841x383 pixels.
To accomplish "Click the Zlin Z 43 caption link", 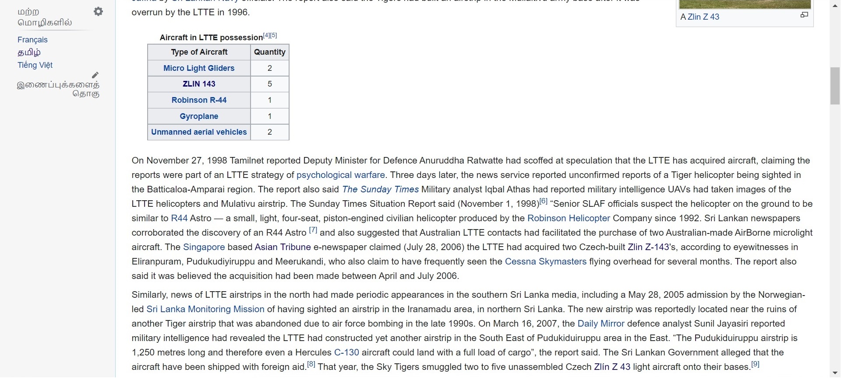I will 703,17.
